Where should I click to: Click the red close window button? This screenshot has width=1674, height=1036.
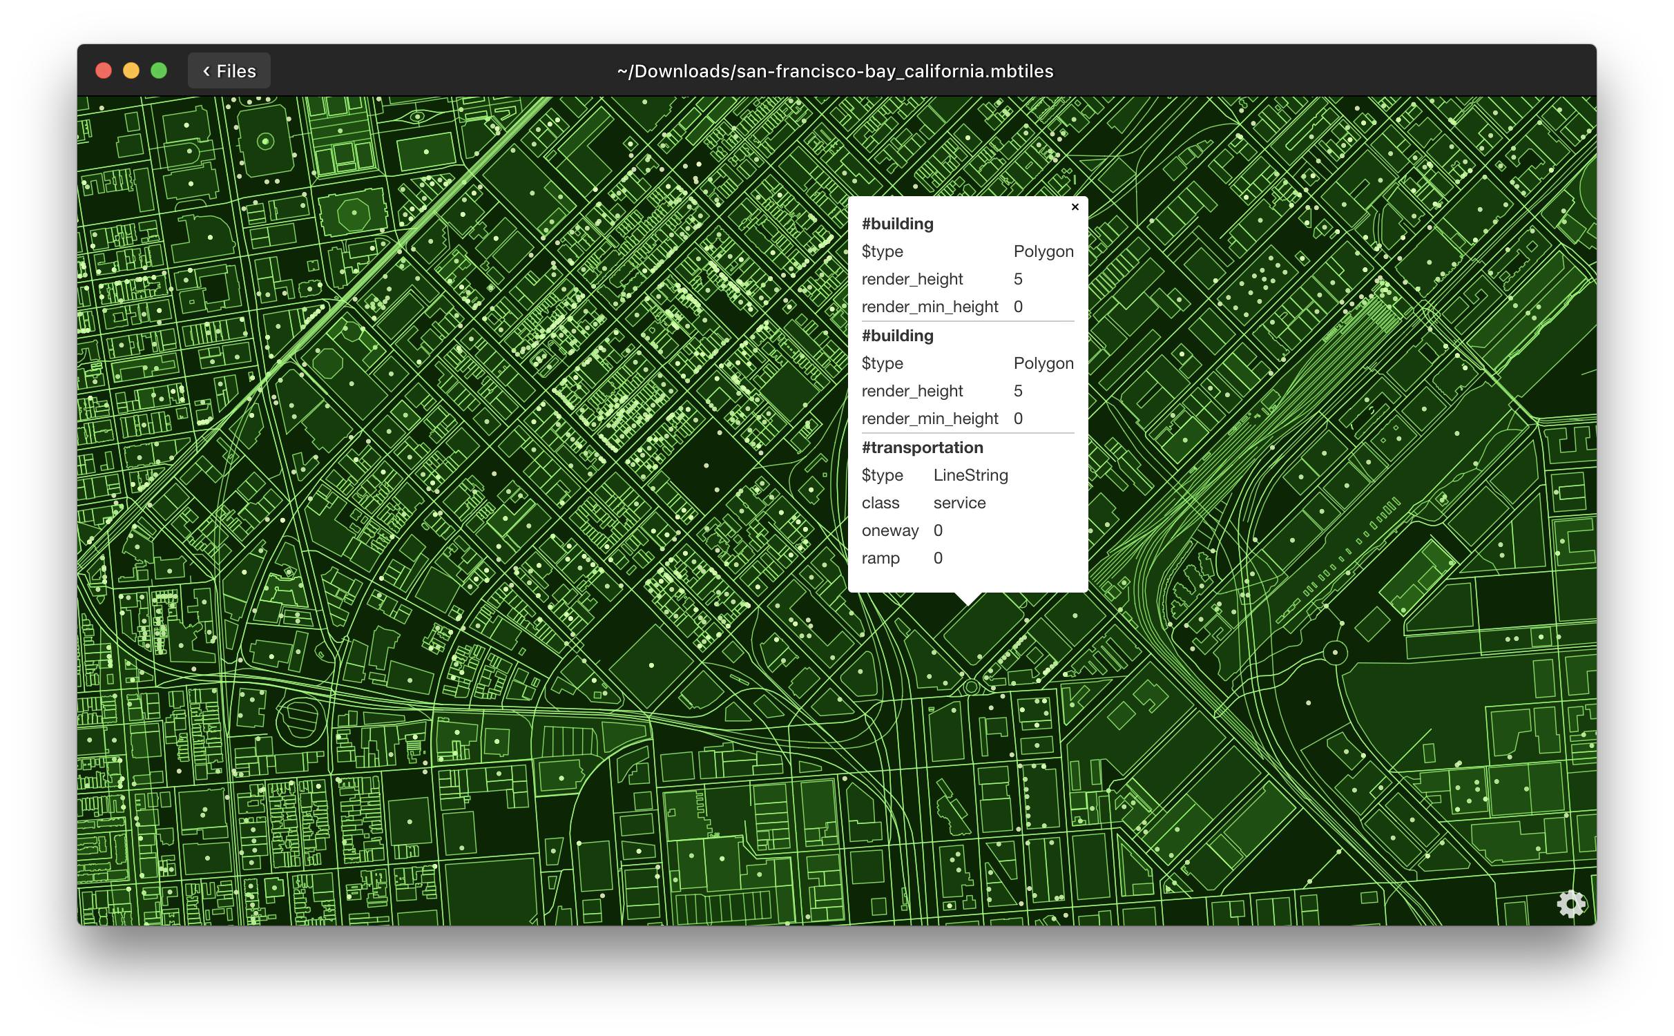[104, 71]
